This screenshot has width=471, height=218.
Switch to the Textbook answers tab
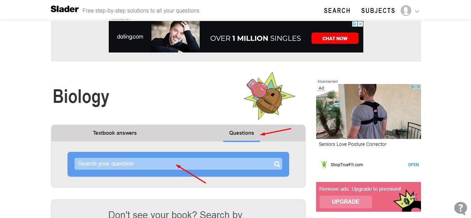point(115,133)
